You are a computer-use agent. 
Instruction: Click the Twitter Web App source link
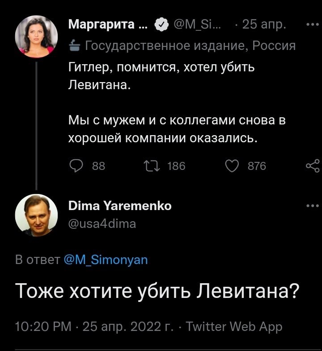(x=234, y=327)
